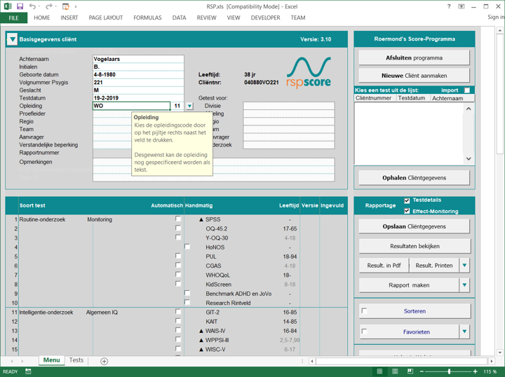This screenshot has width=505, height=377.
Task: Click Result. in Pdf button
Action: point(384,266)
